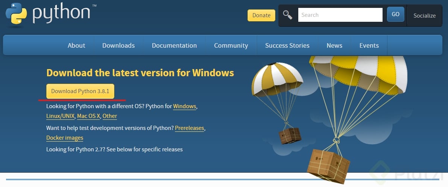Screen dimensions: 448x187
Task: Click 'Looking for Python 2.7?' text
Action: (76, 149)
